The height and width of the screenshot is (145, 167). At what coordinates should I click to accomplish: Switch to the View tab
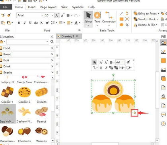(64, 7)
